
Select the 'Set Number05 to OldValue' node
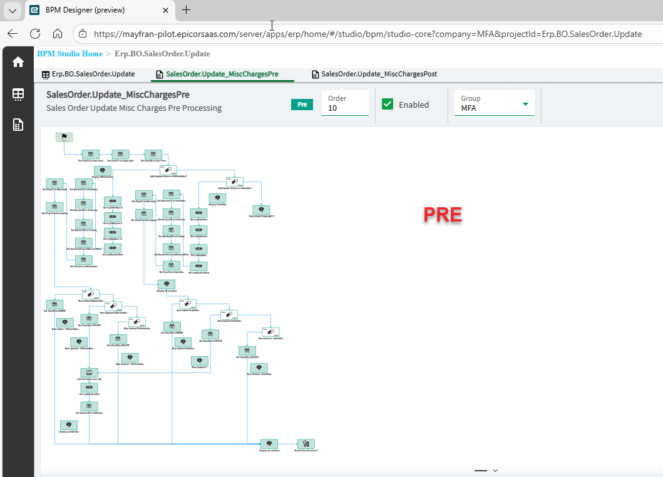pyautogui.click(x=90, y=406)
